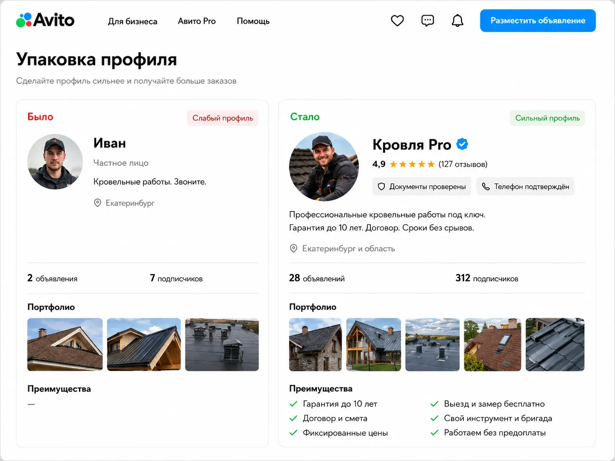Click the checkmark beside Гарантия до 10 лет
The width and height of the screenshot is (615, 461).
[x=293, y=404]
